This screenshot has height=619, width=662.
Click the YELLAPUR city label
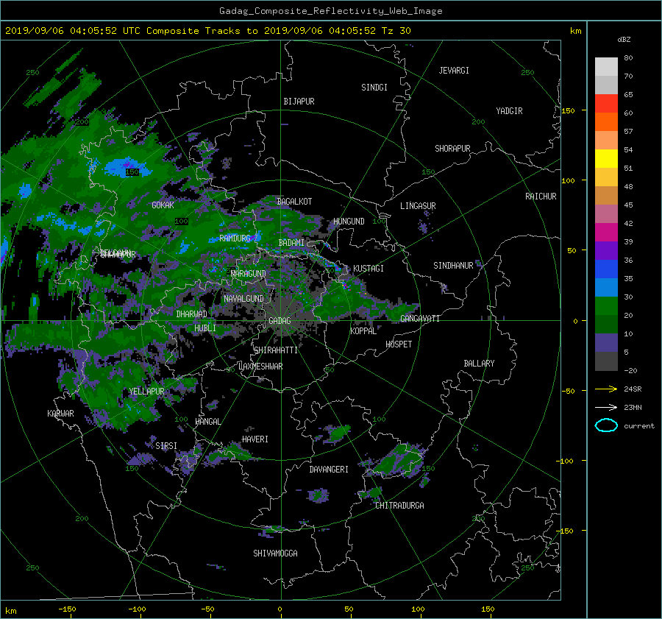click(x=146, y=392)
